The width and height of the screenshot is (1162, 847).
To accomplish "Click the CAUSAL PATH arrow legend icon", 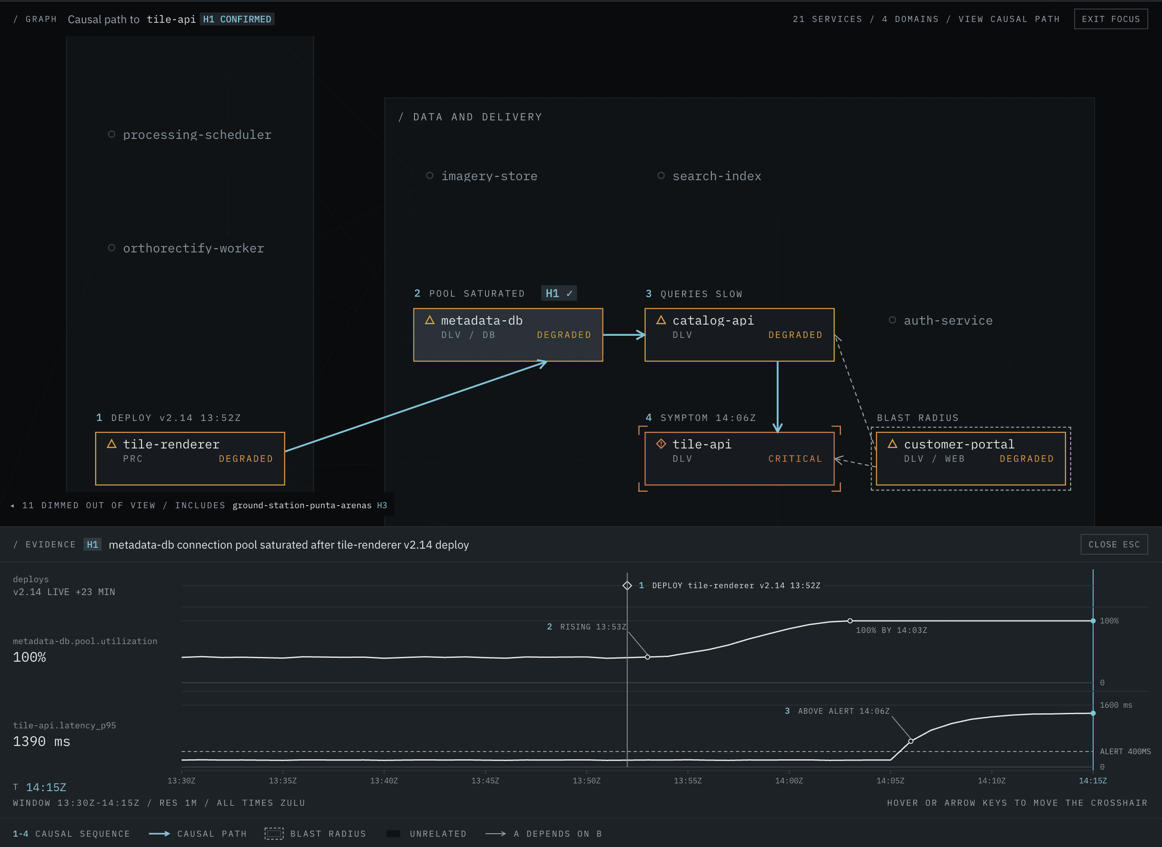I will click(x=159, y=834).
